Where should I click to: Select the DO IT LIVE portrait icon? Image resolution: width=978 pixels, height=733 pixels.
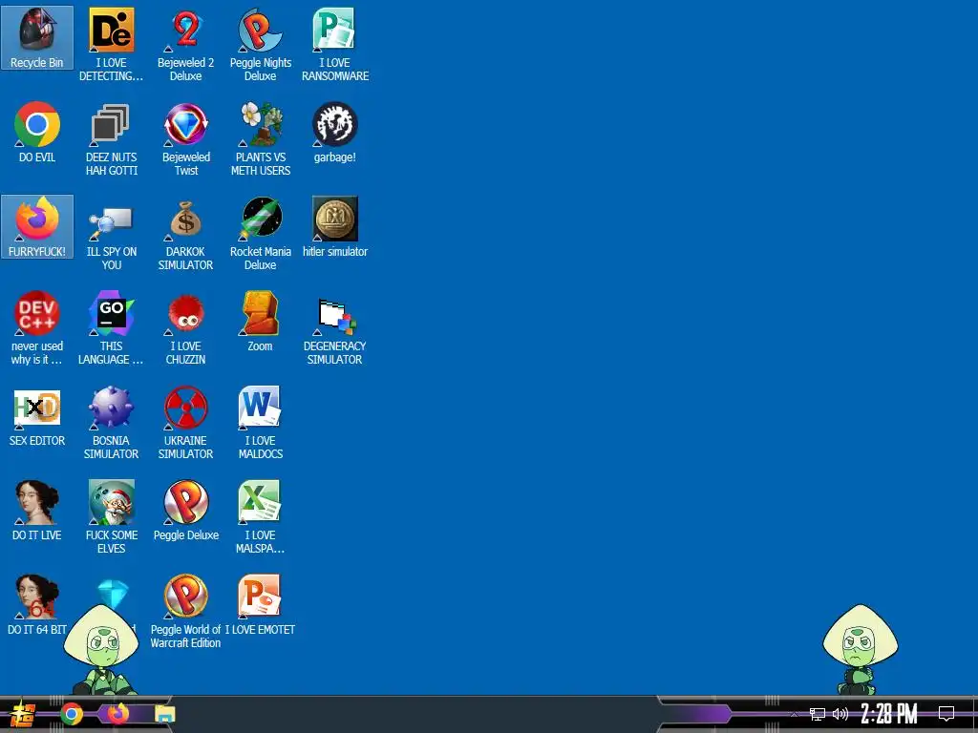tap(37, 511)
